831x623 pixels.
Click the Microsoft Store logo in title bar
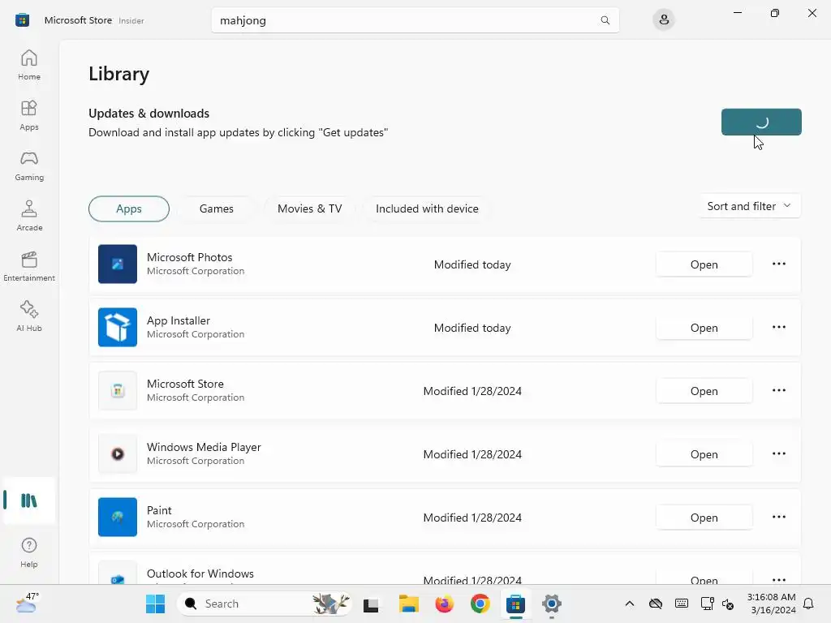(x=22, y=20)
